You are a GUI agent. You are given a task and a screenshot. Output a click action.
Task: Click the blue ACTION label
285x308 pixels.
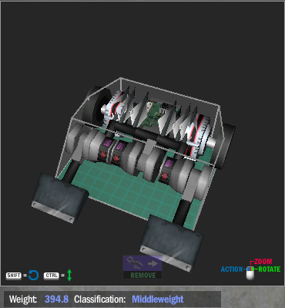(x=232, y=269)
